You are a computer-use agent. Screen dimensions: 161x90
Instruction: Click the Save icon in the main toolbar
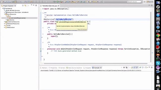coord(5,2)
